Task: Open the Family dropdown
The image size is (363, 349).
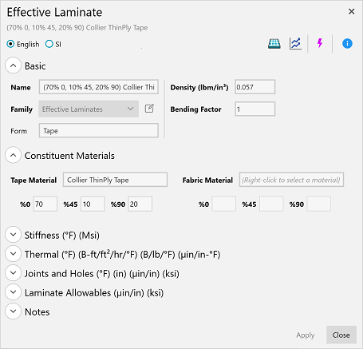Action: [89, 109]
